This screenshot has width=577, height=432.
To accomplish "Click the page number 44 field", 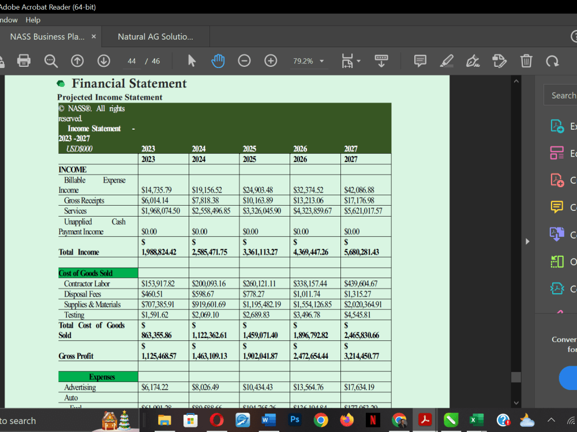I will click(132, 61).
